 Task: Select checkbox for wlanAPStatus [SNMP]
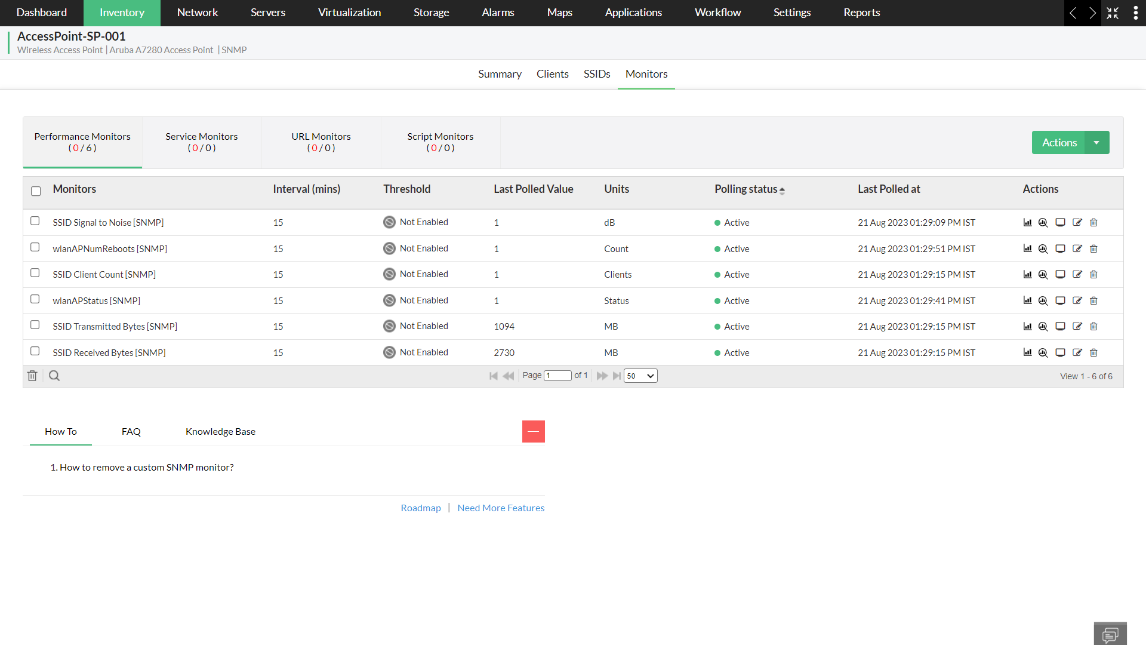35,299
